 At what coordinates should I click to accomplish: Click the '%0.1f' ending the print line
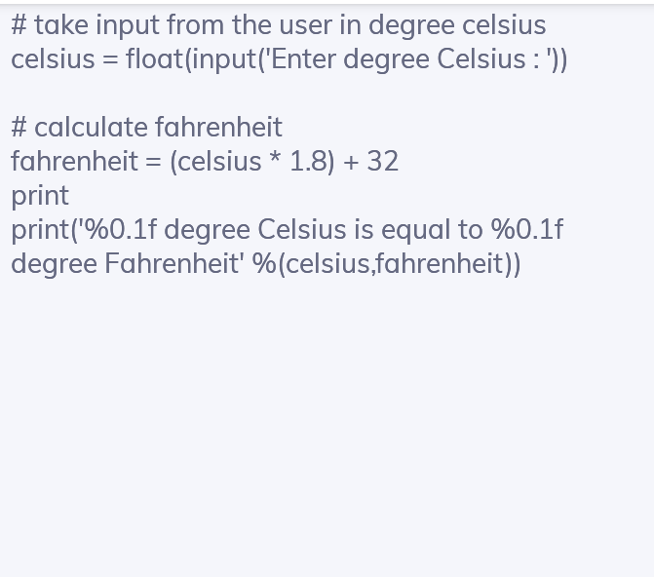[x=526, y=229]
